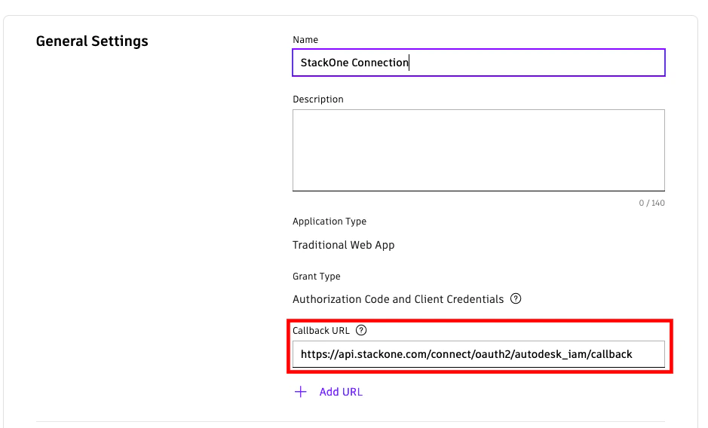708x428 pixels.
Task: Click the Name label above the field
Action: [305, 40]
